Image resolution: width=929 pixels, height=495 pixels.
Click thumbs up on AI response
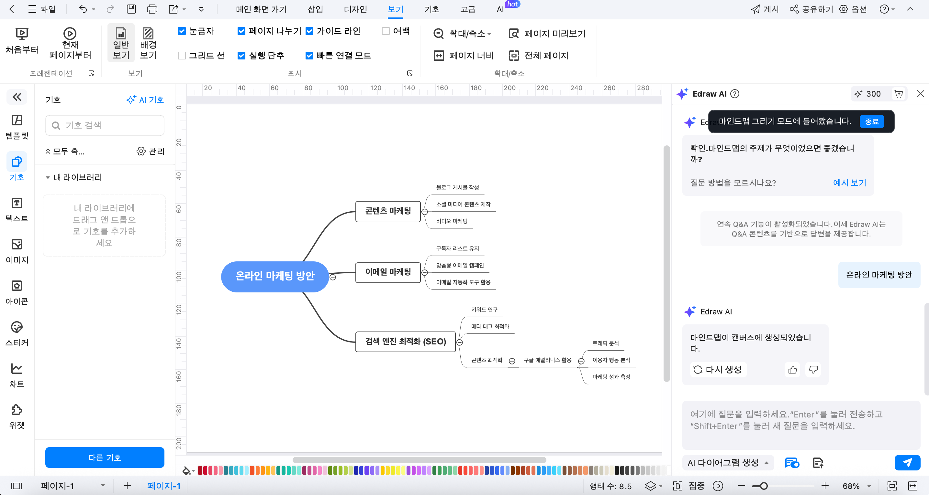(792, 369)
